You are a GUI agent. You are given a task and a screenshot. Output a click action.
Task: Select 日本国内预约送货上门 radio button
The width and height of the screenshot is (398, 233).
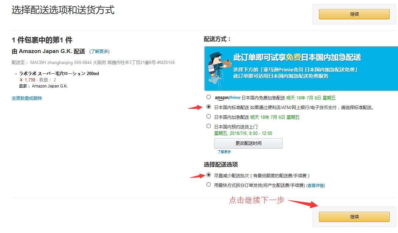pos(209,126)
